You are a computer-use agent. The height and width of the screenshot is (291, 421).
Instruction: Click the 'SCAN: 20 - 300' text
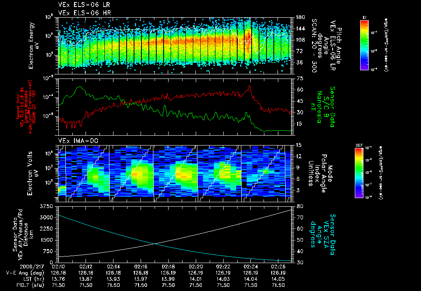click(x=314, y=46)
